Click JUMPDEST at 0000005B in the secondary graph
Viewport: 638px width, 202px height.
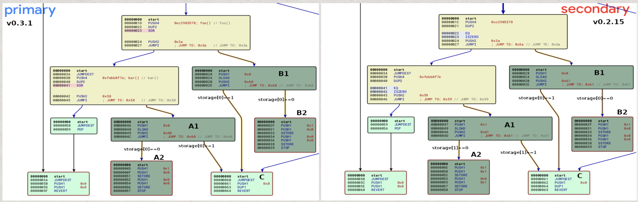[368, 179]
